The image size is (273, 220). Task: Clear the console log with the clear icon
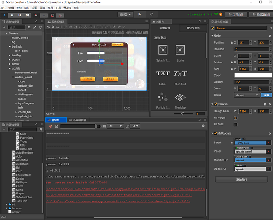coord(51,126)
